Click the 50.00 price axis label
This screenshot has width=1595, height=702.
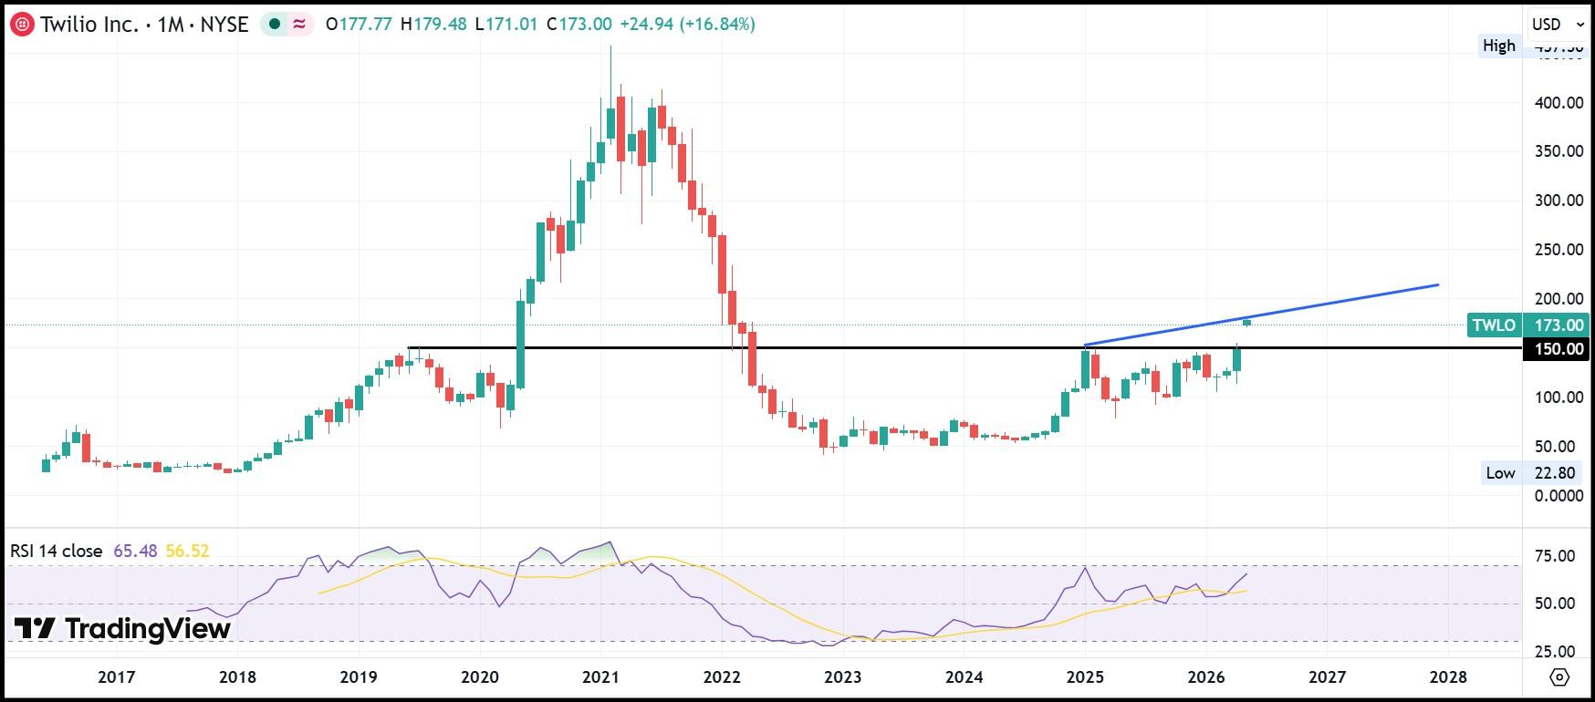click(1556, 447)
